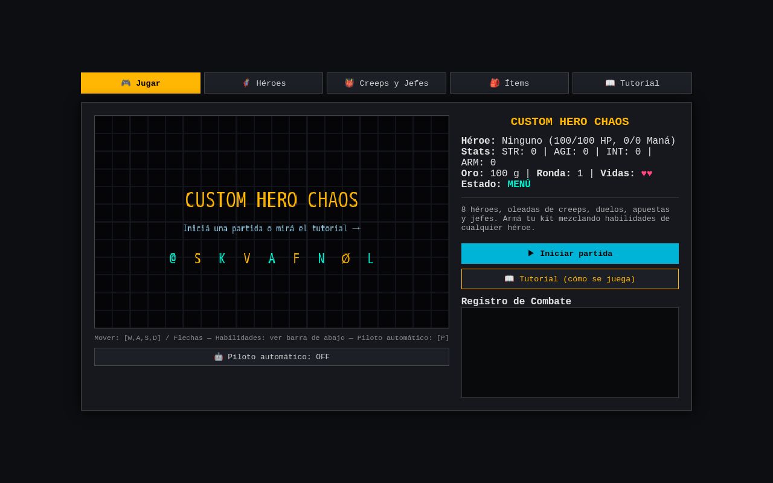Open the Héroes tab
Image resolution: width=773 pixels, height=483 pixels.
[x=263, y=83]
